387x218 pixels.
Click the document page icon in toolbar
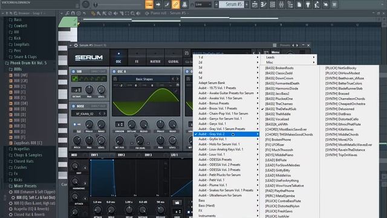click(x=299, y=4)
